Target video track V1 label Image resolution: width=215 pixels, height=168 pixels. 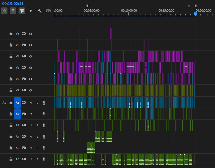(x=17, y=90)
